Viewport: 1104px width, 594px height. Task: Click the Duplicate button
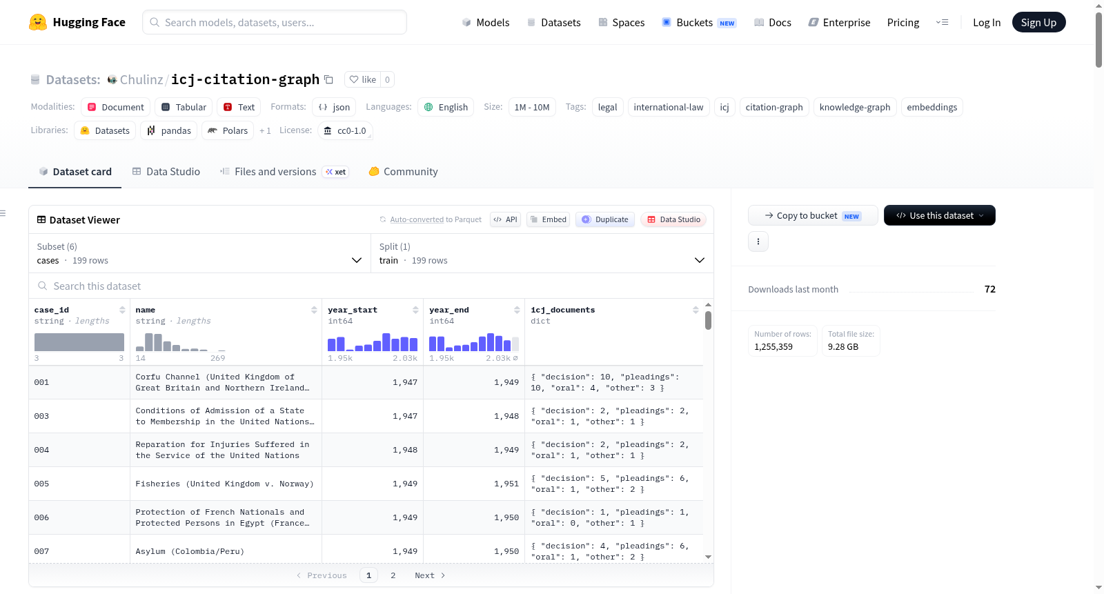[x=605, y=219]
